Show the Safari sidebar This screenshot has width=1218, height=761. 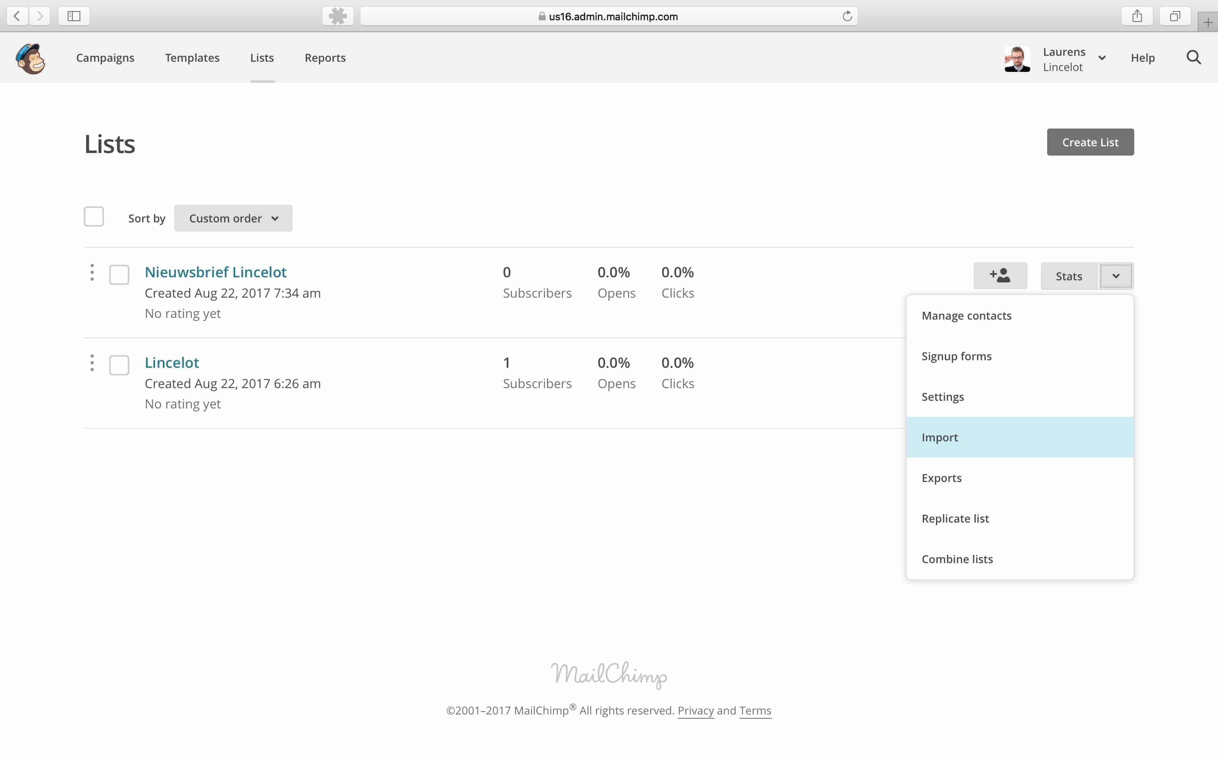click(x=74, y=16)
